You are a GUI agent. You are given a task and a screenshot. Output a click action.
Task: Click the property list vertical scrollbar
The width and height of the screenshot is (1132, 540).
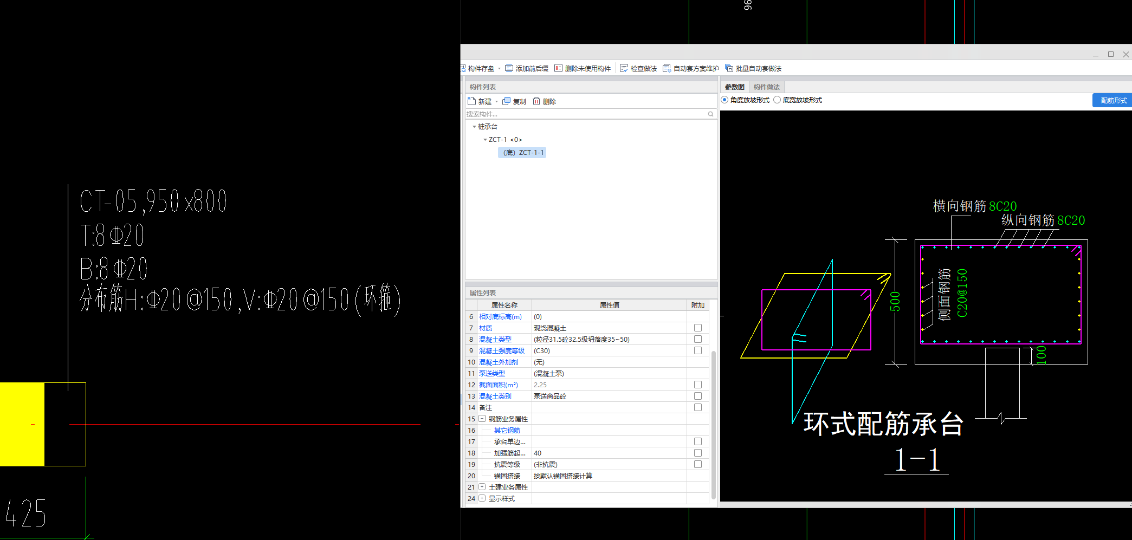tap(714, 425)
